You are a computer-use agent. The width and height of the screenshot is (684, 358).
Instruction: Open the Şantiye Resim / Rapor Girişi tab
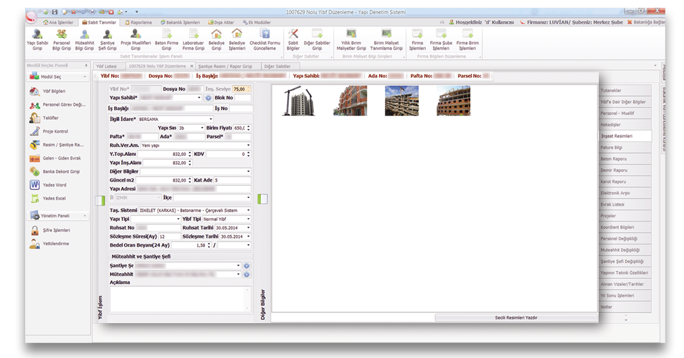(225, 66)
